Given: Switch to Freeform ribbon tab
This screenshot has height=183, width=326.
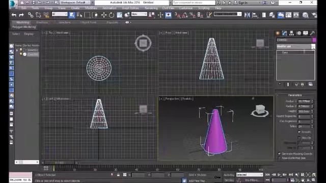Looking at the screenshot, I should coord(42,22).
